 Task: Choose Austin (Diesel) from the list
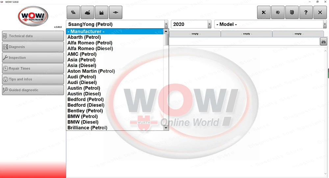click(x=115, y=94)
